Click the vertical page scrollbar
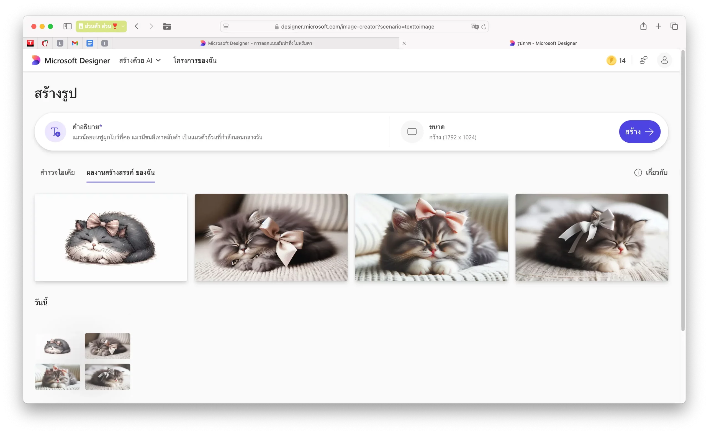Screen dimensions: 709x434 coord(682,190)
